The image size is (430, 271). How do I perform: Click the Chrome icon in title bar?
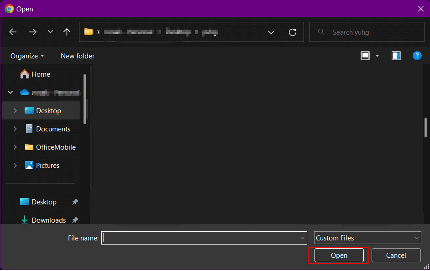click(x=9, y=9)
